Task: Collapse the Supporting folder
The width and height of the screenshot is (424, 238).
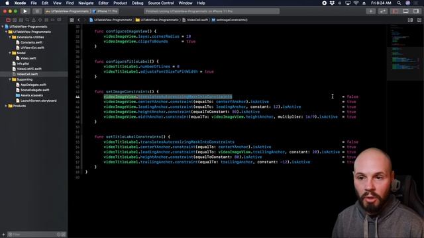Action: click(10, 79)
